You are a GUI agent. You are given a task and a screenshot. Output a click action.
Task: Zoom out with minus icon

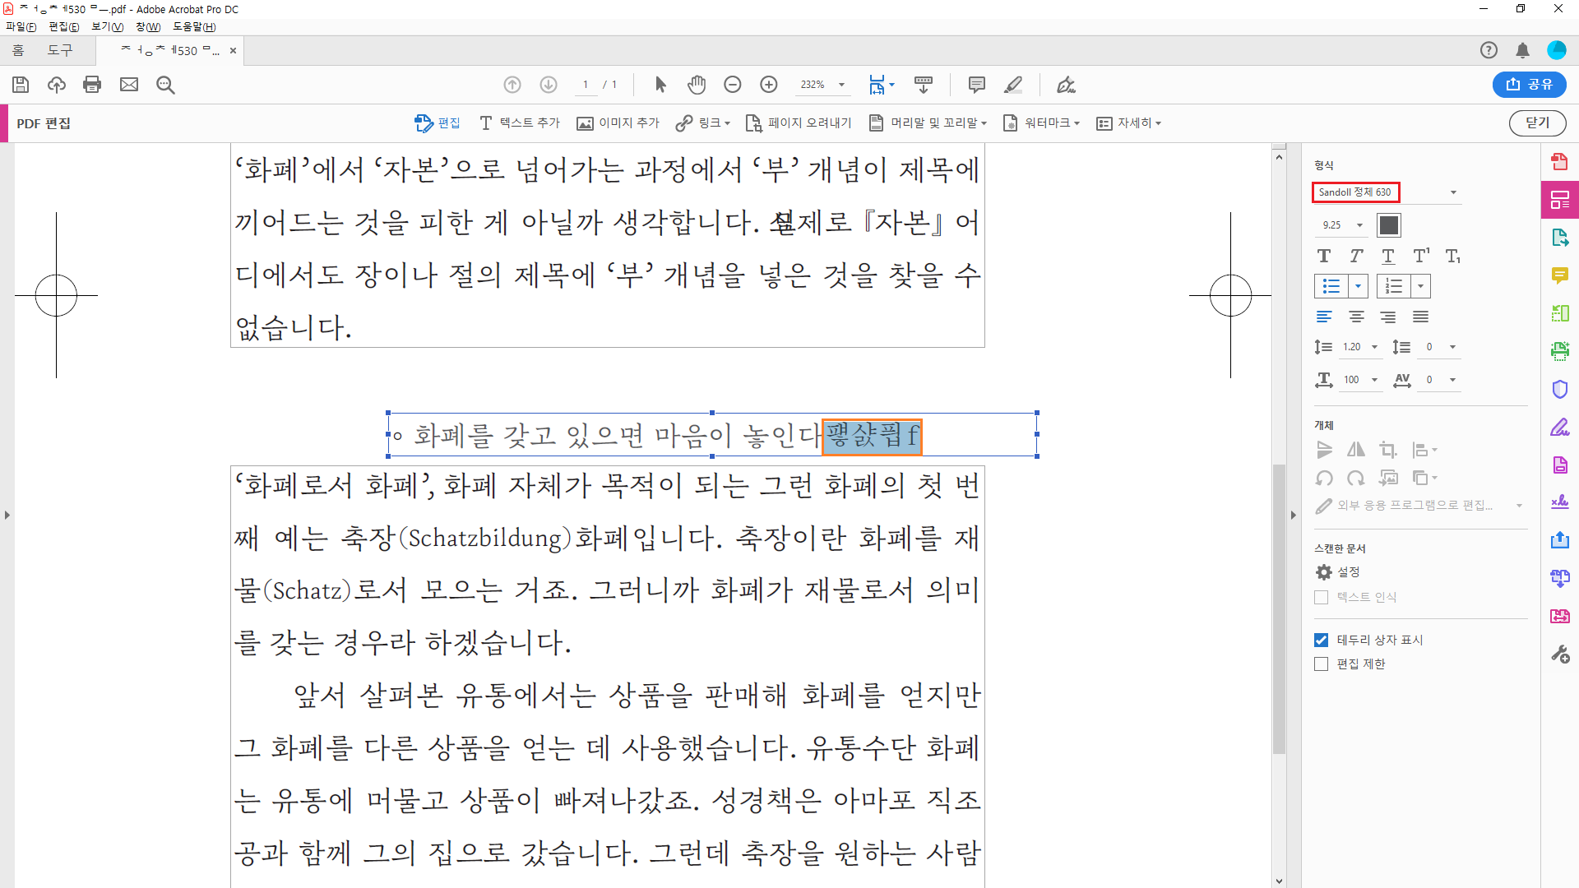[733, 85]
